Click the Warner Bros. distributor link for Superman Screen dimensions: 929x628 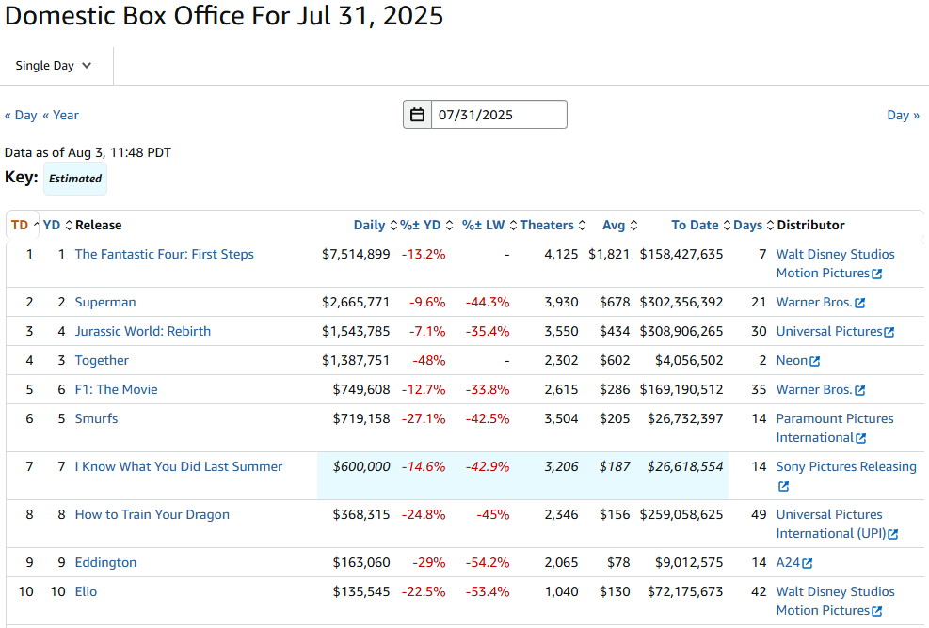[814, 302]
